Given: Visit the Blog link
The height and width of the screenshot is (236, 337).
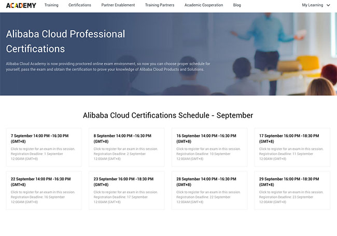Looking at the screenshot, I should pos(237,5).
